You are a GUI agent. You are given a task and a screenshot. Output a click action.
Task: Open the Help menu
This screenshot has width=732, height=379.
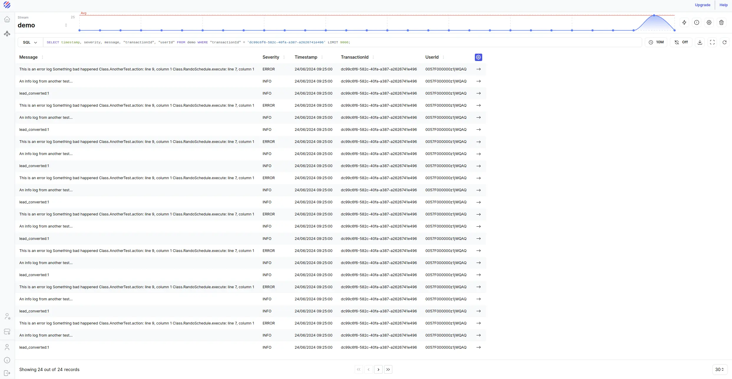coord(724,5)
